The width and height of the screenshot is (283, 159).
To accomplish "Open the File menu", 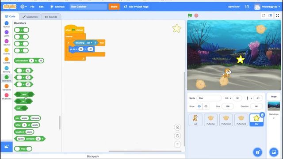I will (32, 7).
